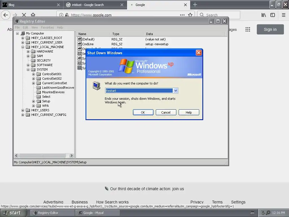
Task: Cancel the Shut Down Windows dialog
Action: point(166,112)
